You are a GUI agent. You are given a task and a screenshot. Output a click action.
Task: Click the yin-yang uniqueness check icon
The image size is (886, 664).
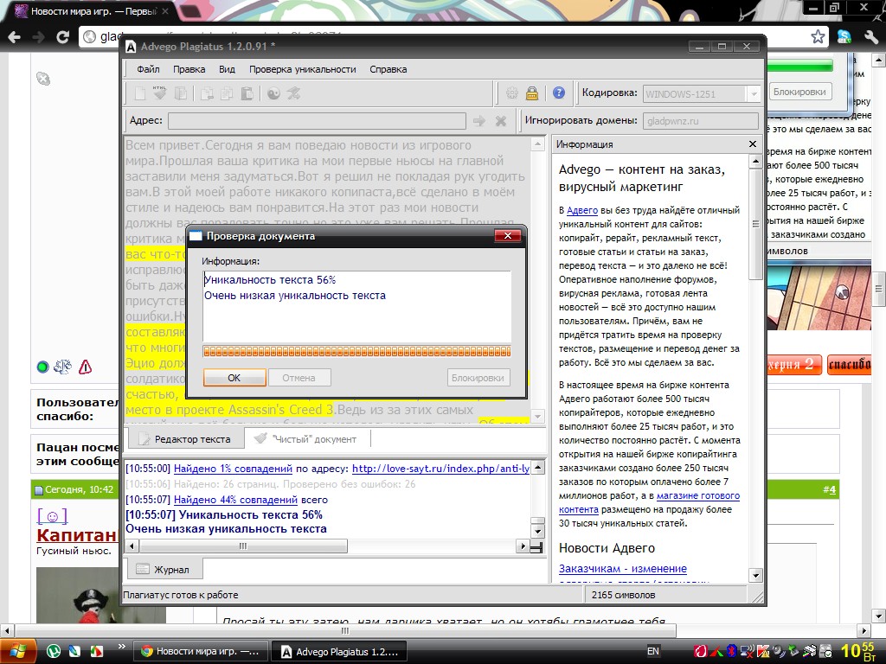tap(273, 93)
